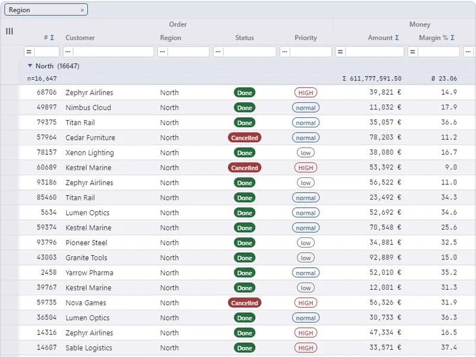476x357 pixels.
Task: Select amount 56,522 € cell
Action: (x=385, y=183)
